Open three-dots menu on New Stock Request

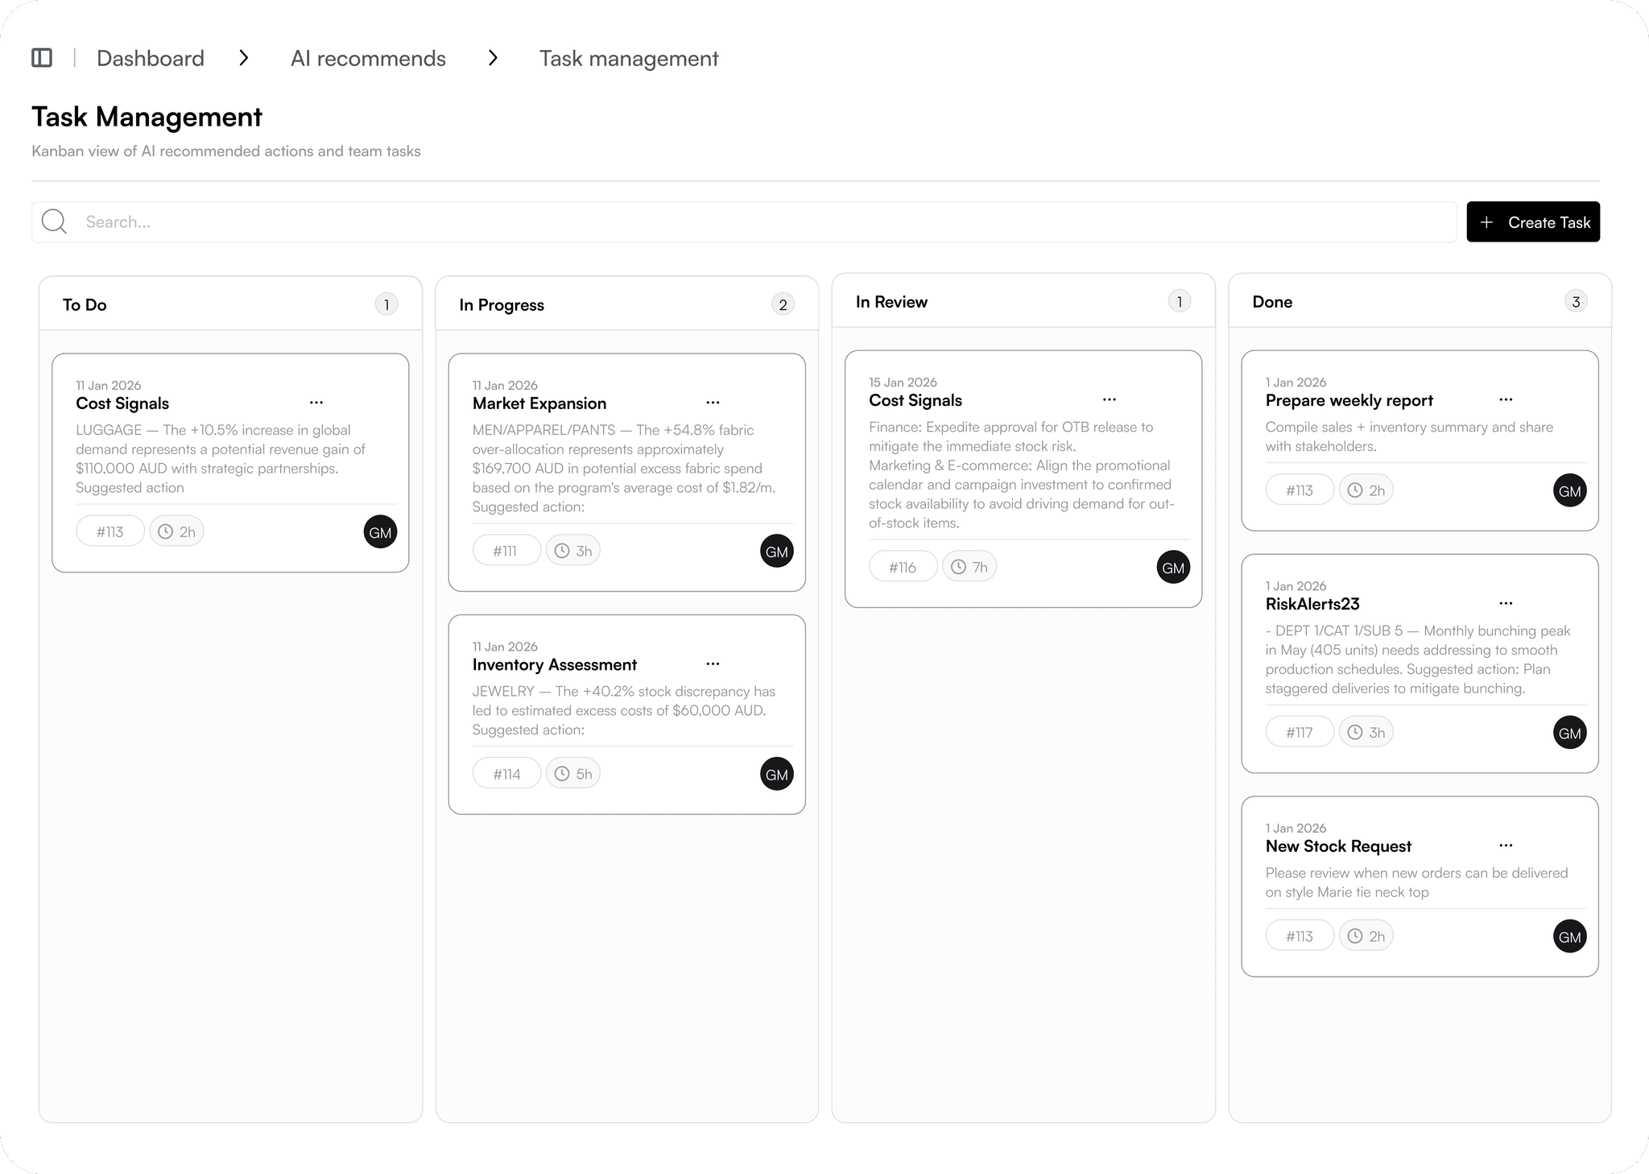(x=1506, y=845)
